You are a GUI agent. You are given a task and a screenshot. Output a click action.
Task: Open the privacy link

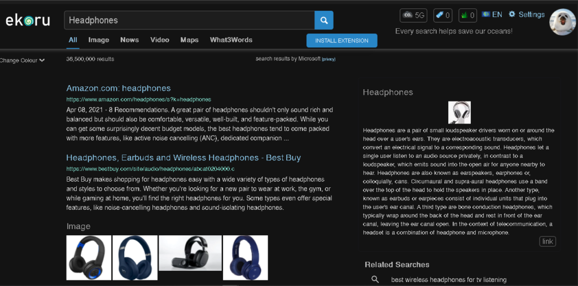tap(329, 59)
